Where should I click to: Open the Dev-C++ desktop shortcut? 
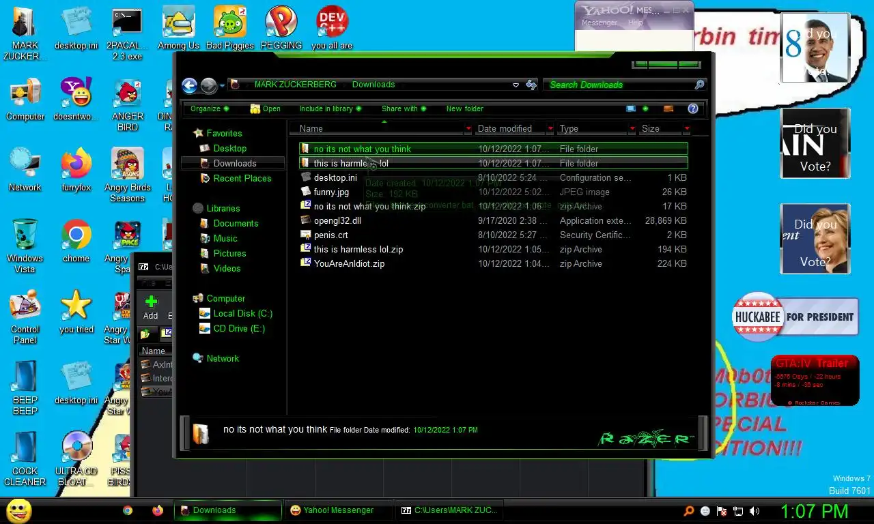pyautogui.click(x=332, y=29)
